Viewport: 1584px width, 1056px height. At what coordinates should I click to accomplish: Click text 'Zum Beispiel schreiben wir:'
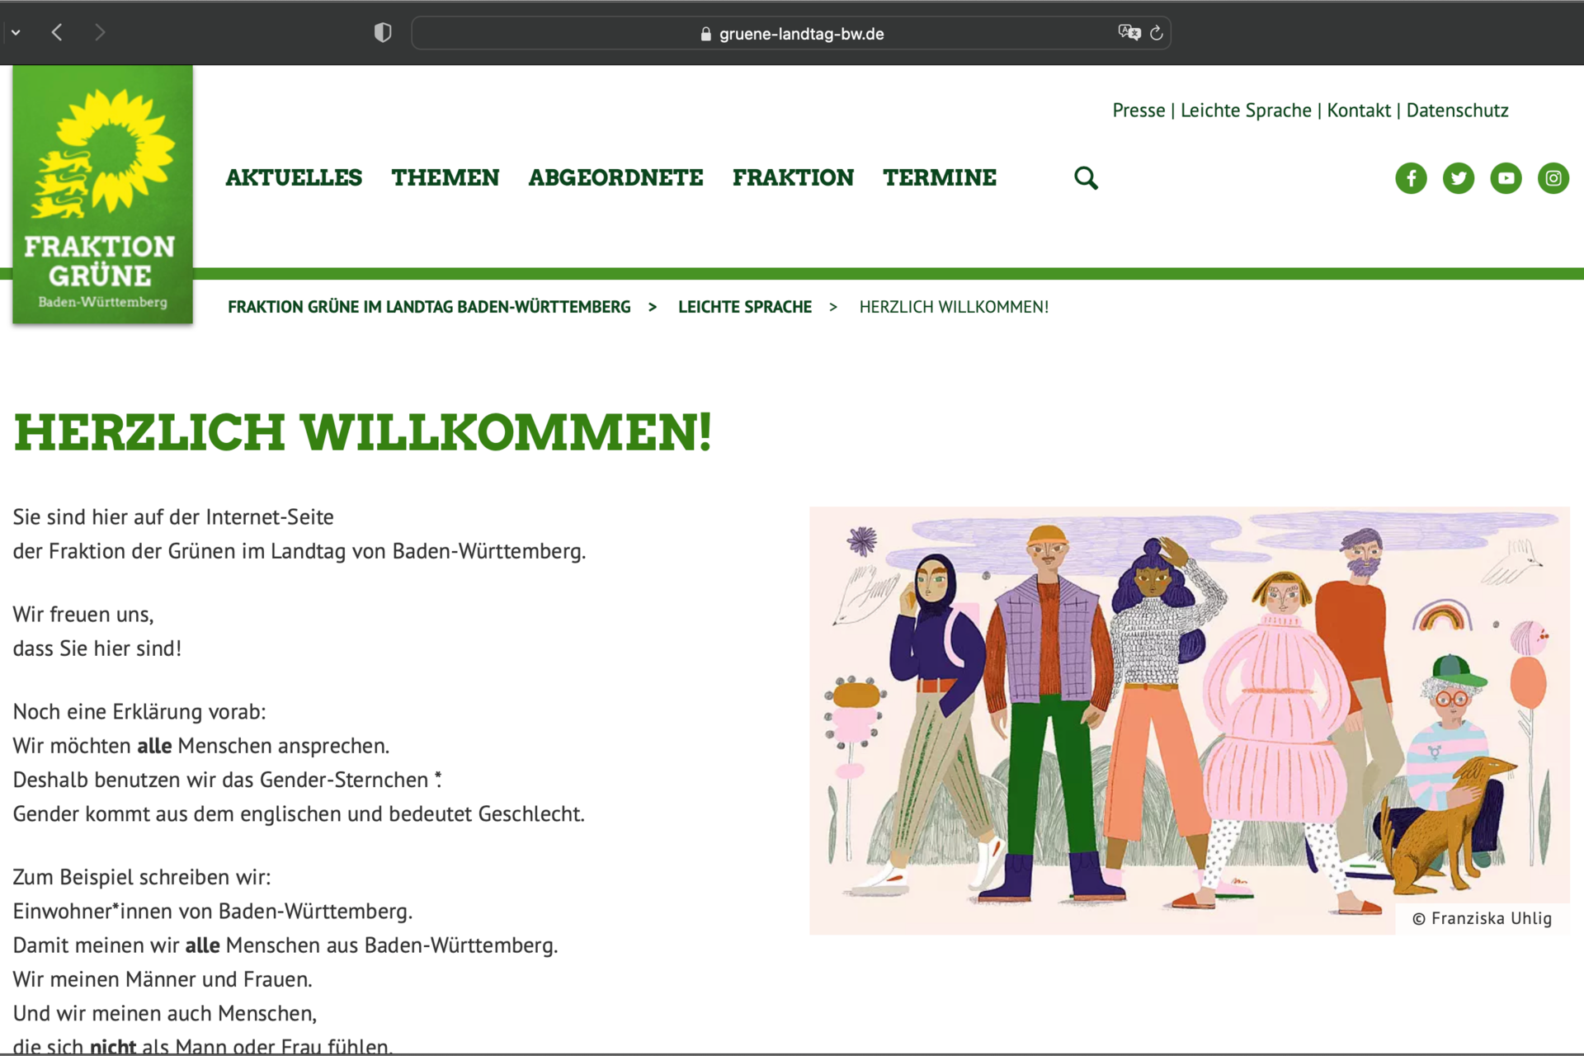pyautogui.click(x=142, y=877)
